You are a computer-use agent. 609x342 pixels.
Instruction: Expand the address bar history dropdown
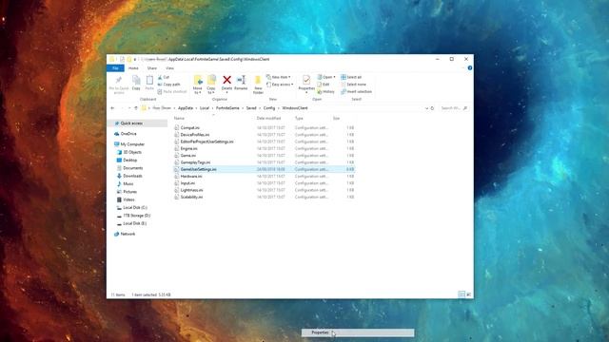click(426, 108)
